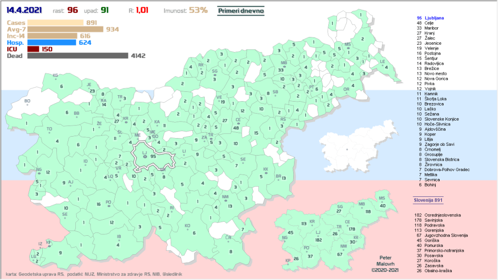Click the gray Dead bar showing 4142
The image size is (498, 280).
77,56
